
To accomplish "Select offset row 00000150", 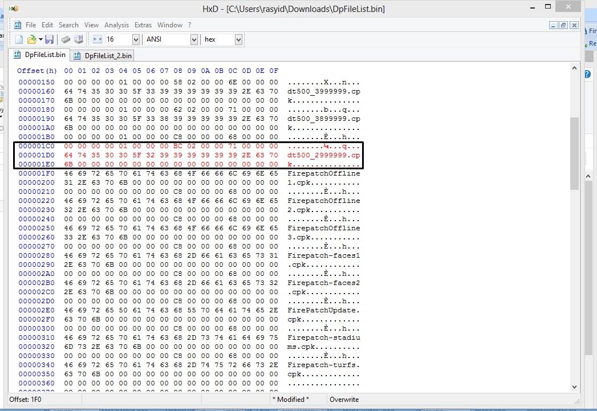I will click(36, 82).
